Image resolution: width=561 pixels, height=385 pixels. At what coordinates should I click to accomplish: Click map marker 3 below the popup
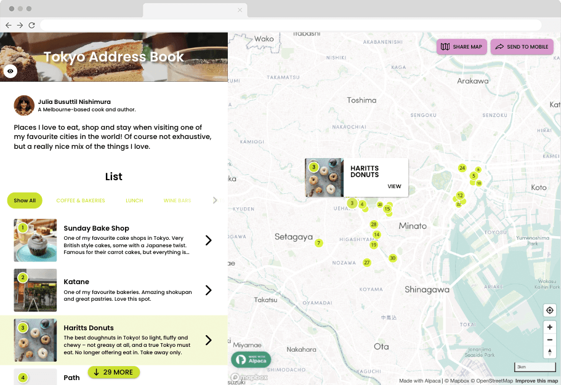point(352,204)
